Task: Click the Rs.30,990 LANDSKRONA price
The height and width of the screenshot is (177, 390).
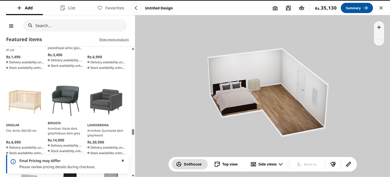Action: click(x=96, y=142)
